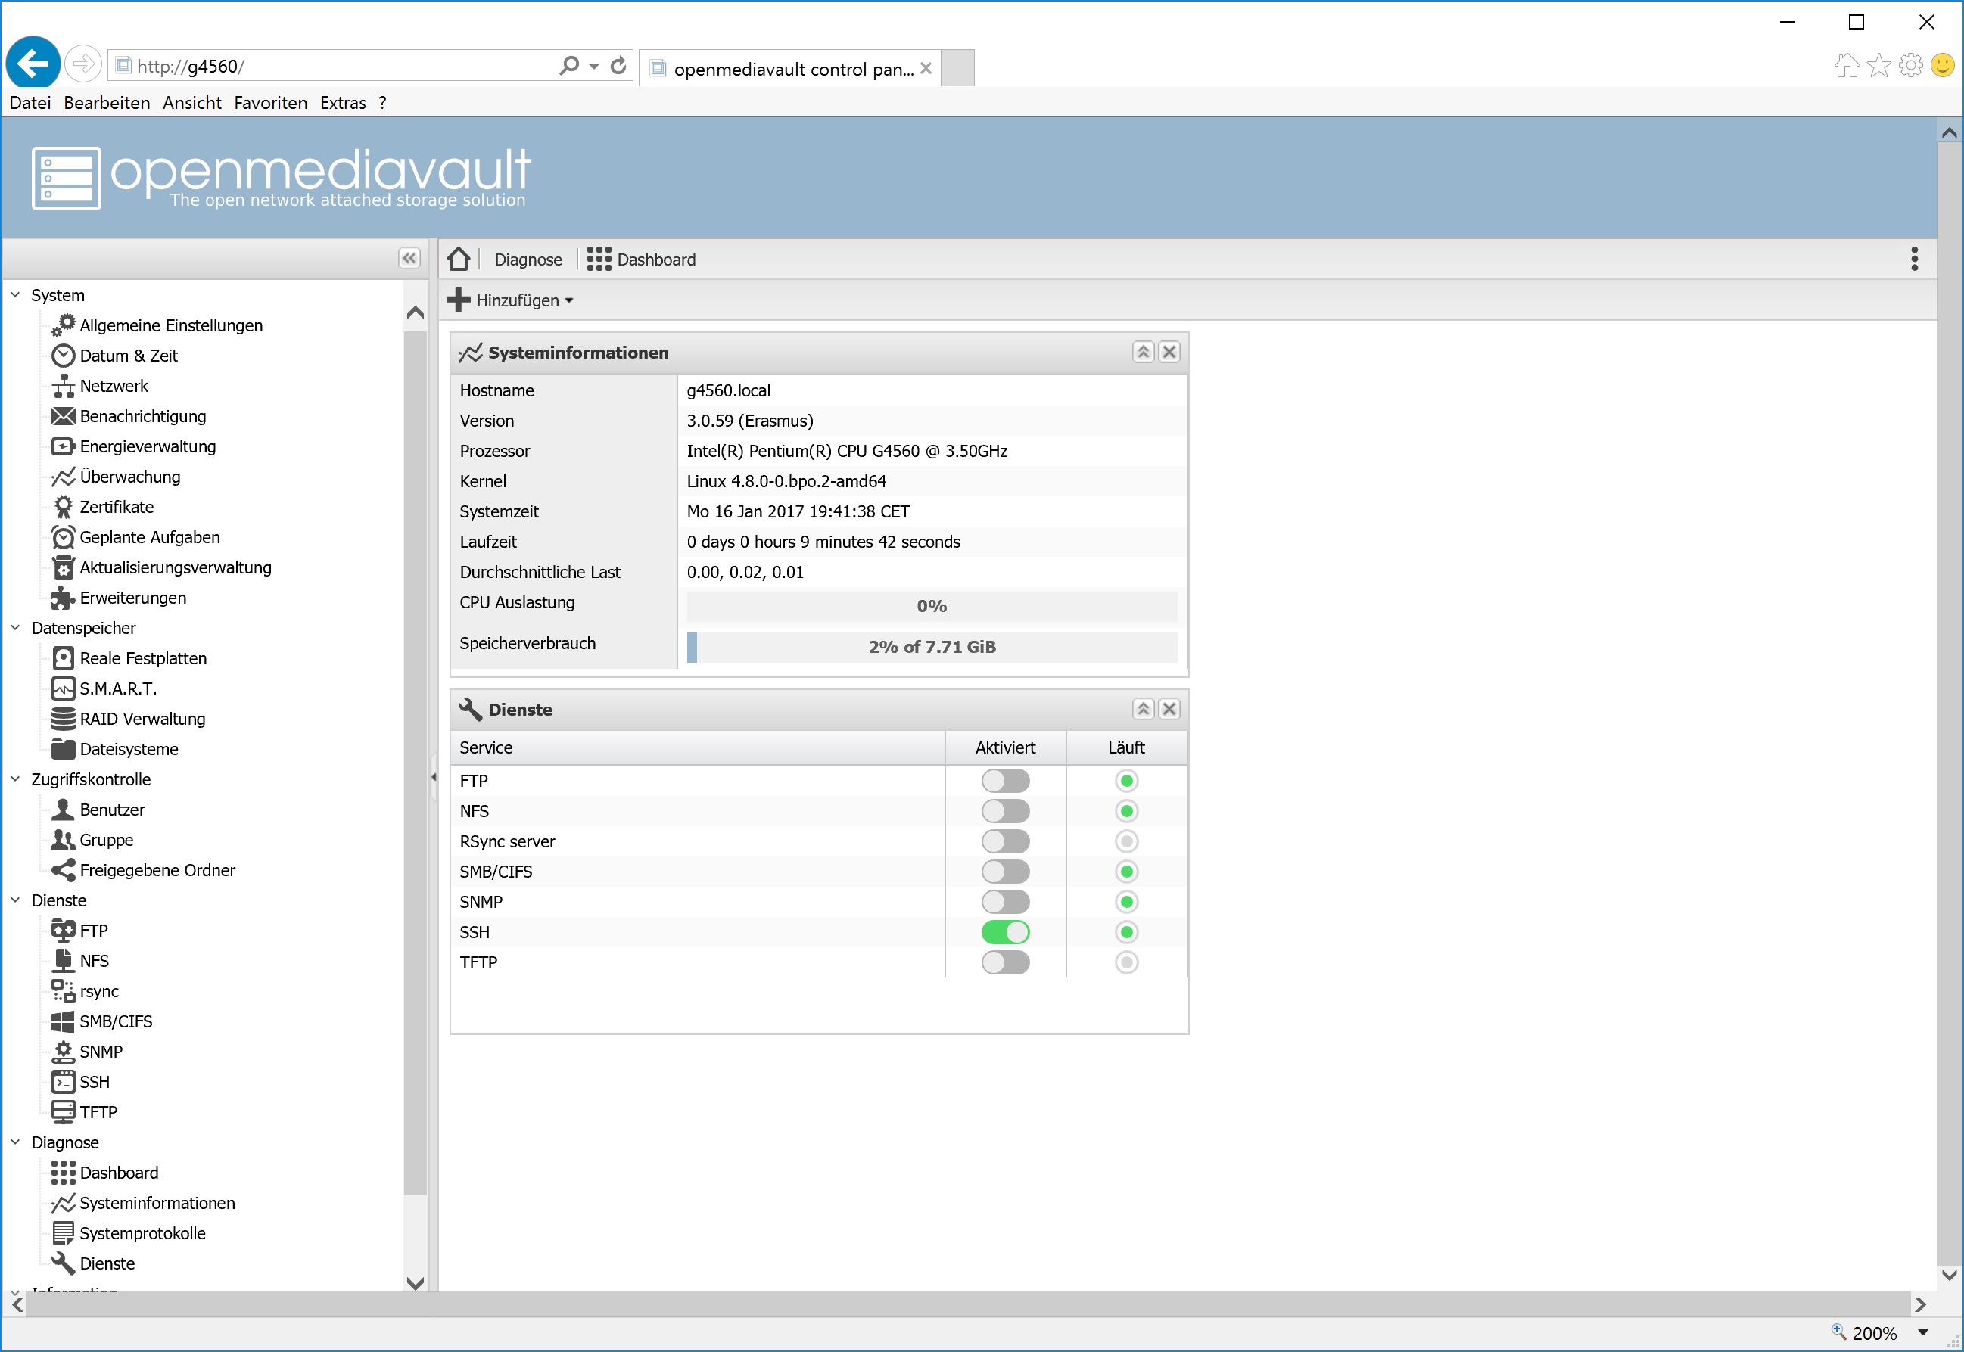Viewport: 1964px width, 1352px height.
Task: Open Benachrichtigung envelope icon
Action: click(x=63, y=417)
